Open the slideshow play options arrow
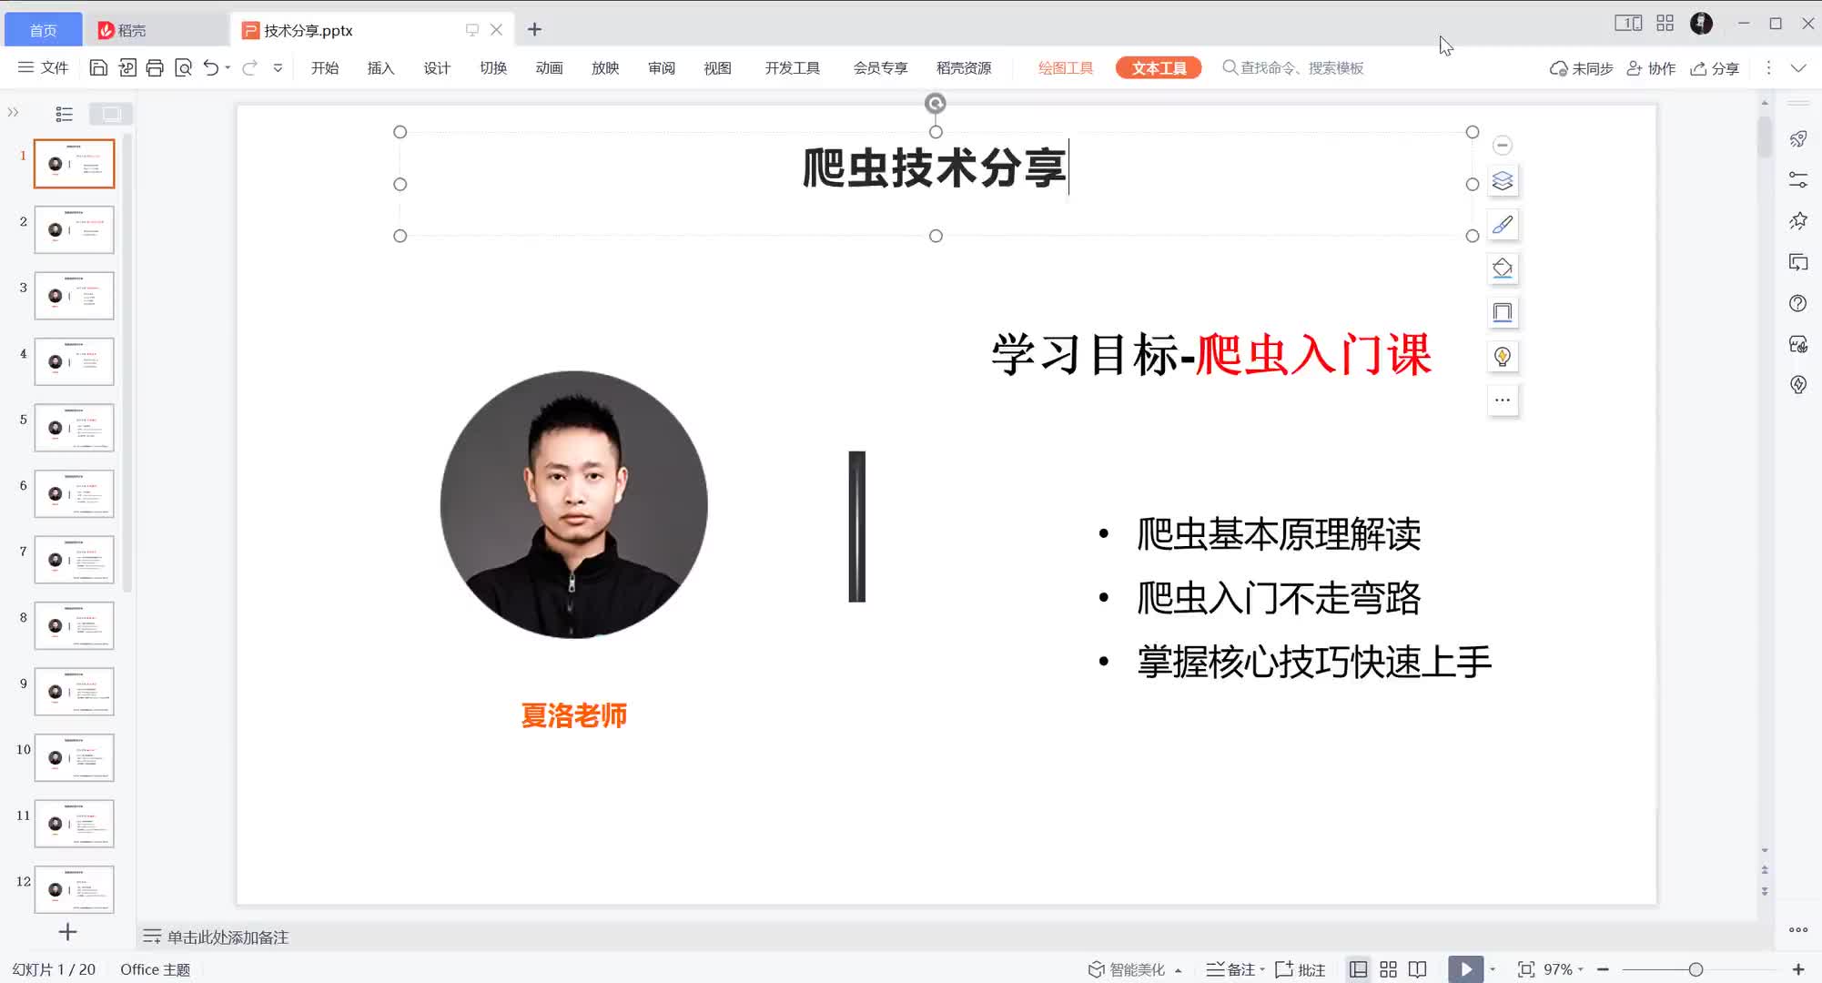The image size is (1822, 983). click(x=1493, y=969)
